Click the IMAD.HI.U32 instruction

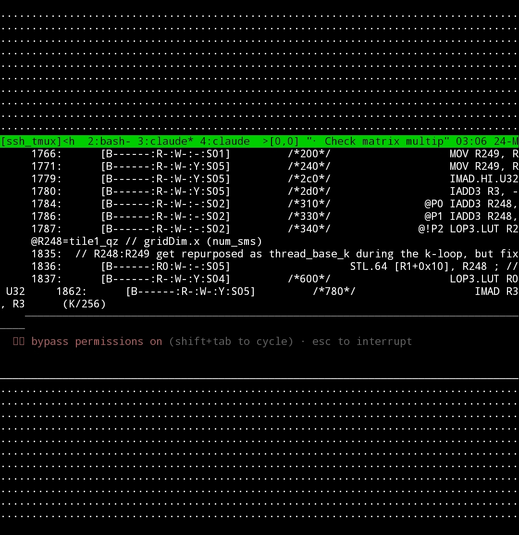tap(484, 179)
